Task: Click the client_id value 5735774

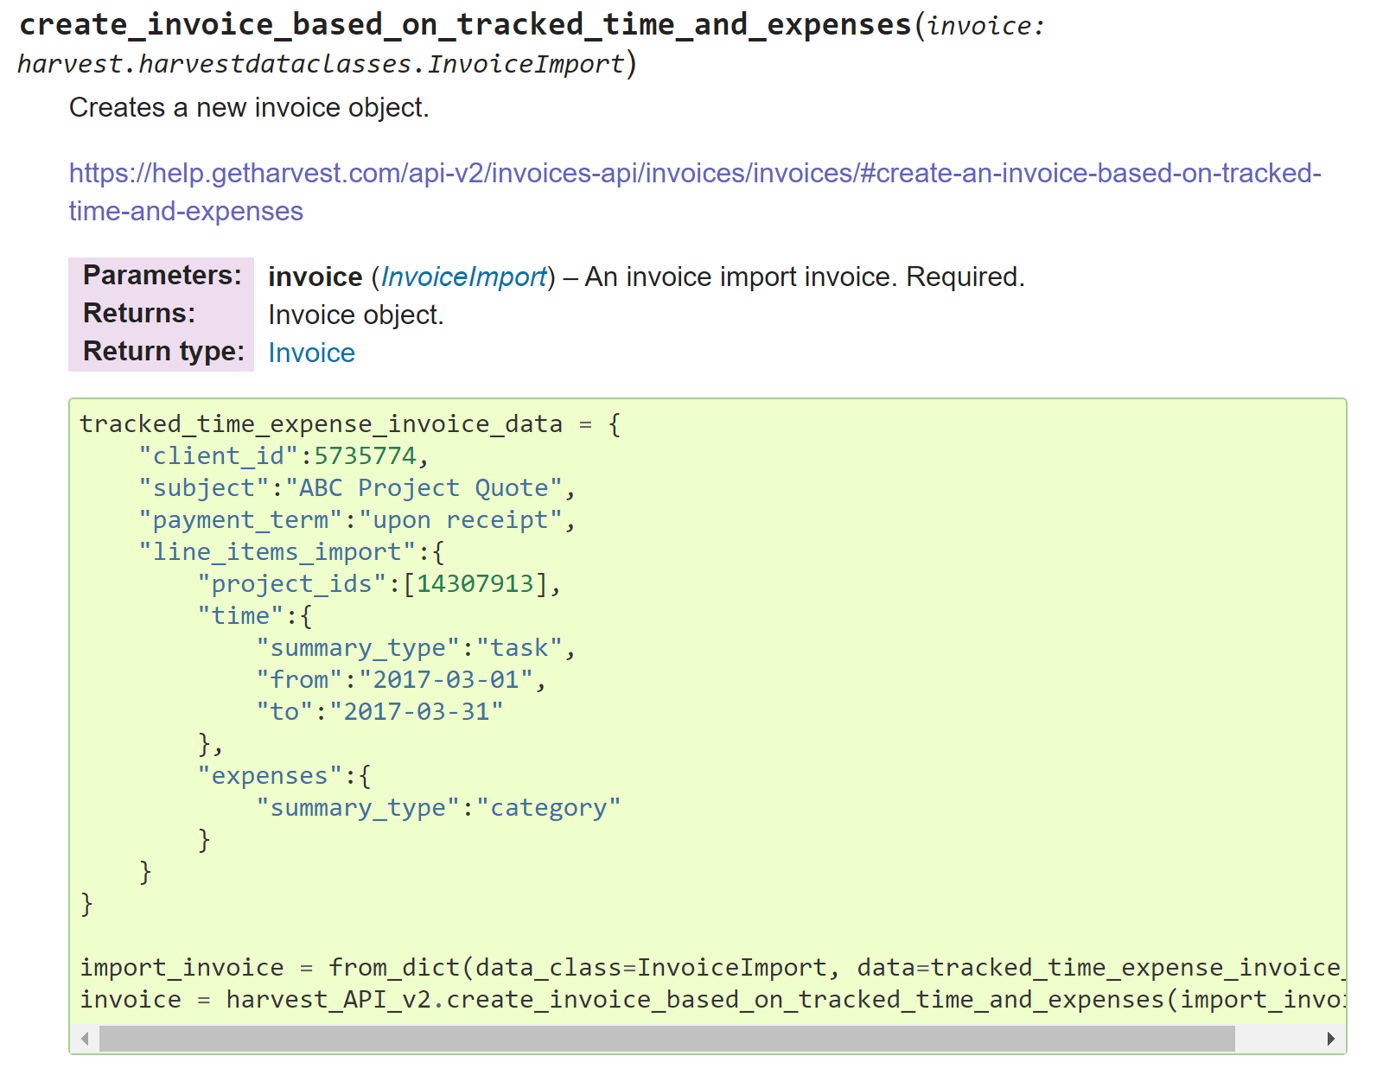Action: (x=366, y=455)
